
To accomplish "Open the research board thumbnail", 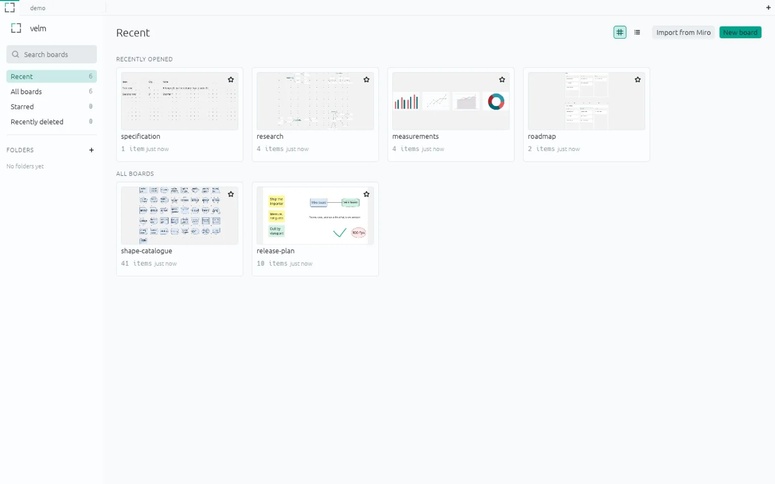I will coord(315,101).
